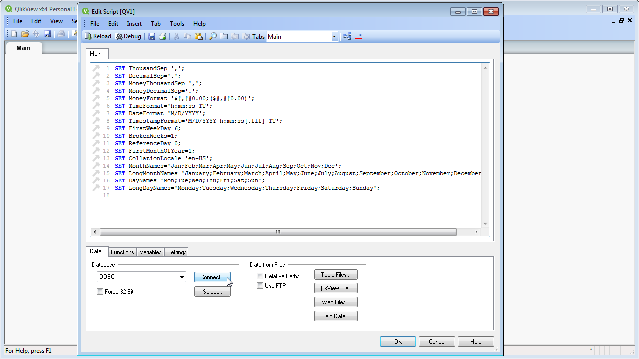Open the Insert menu in Edit Script
Viewport: 639px width, 359px height.
(134, 24)
